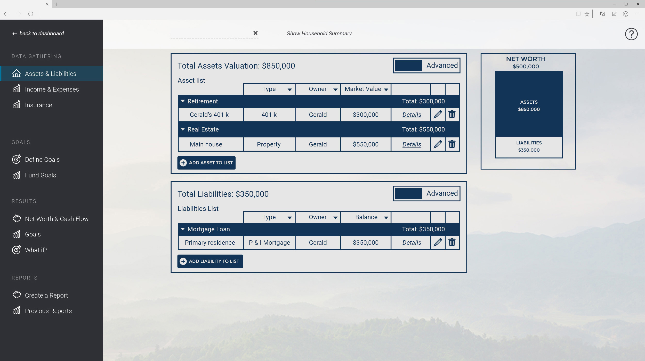Click the What if target icon

click(x=16, y=250)
